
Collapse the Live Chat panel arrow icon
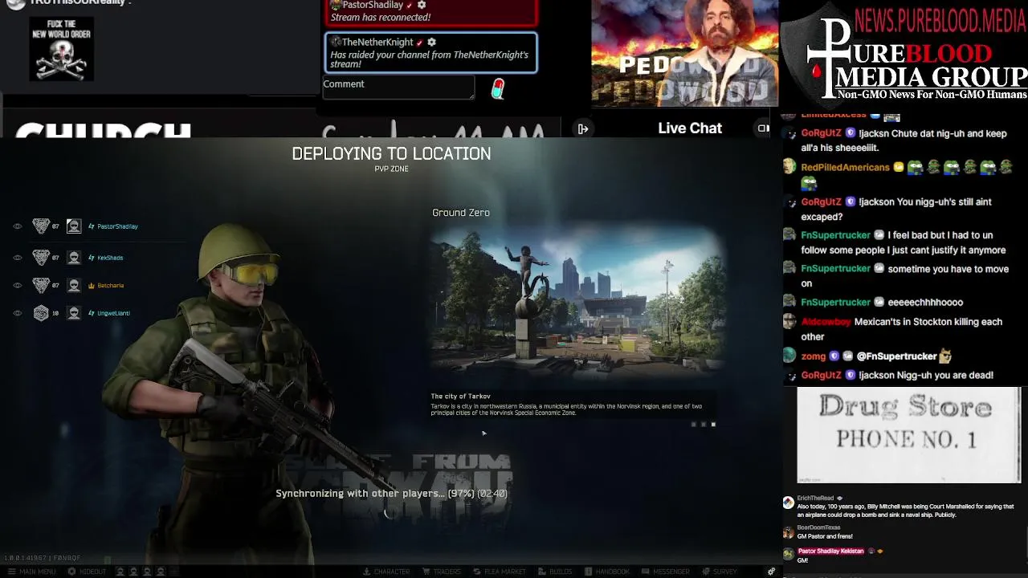[x=583, y=128]
